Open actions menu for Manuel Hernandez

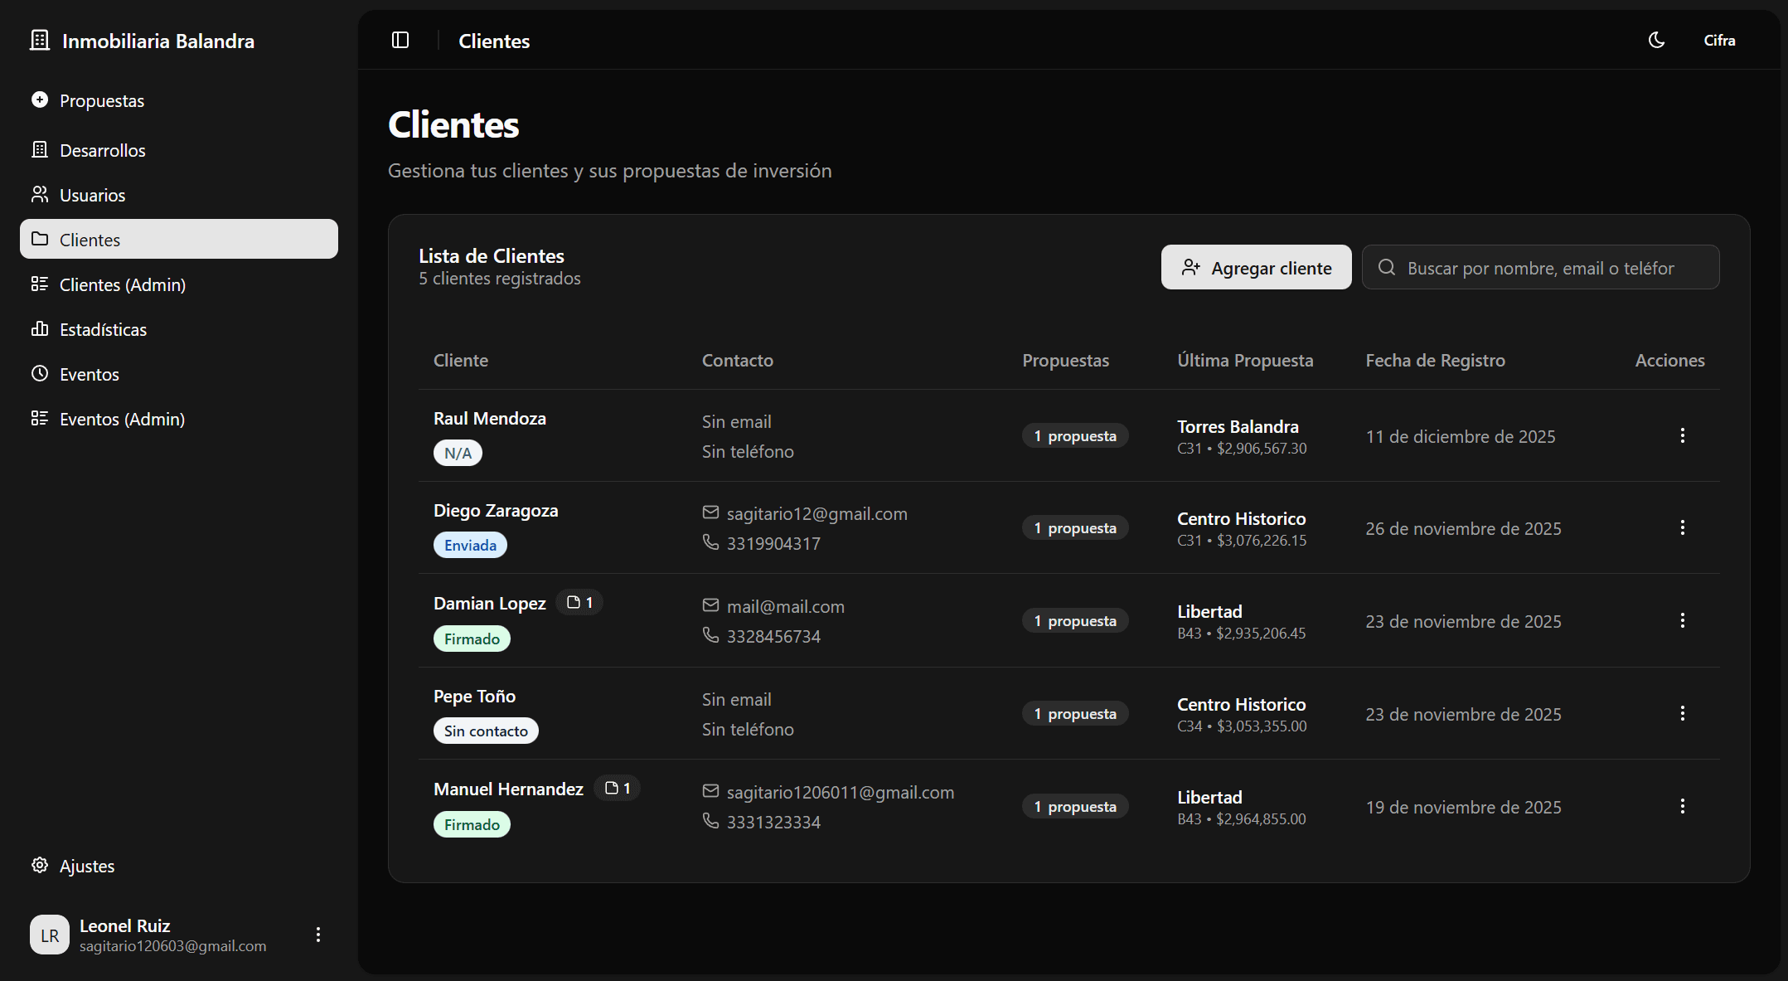tap(1682, 807)
